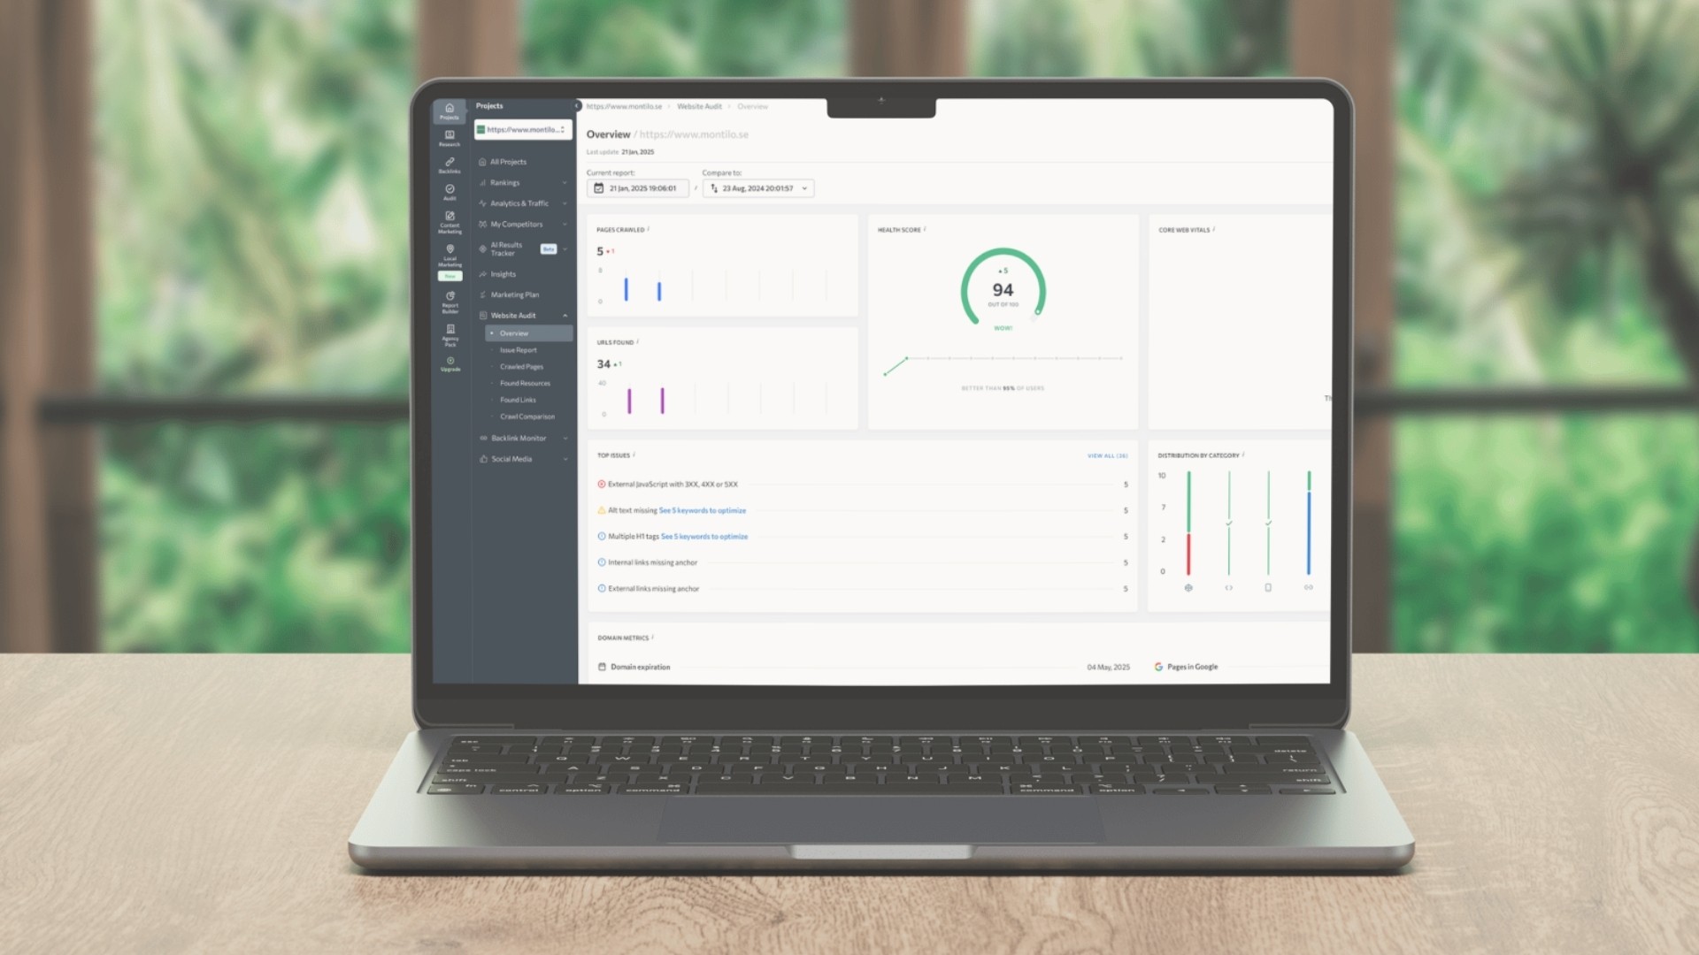Open the project selector https://www.montilo... dropdown

pyautogui.click(x=523, y=130)
